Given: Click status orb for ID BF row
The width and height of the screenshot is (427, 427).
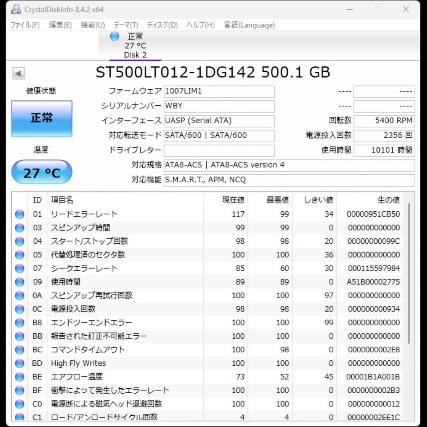Looking at the screenshot, I should tap(20, 390).
